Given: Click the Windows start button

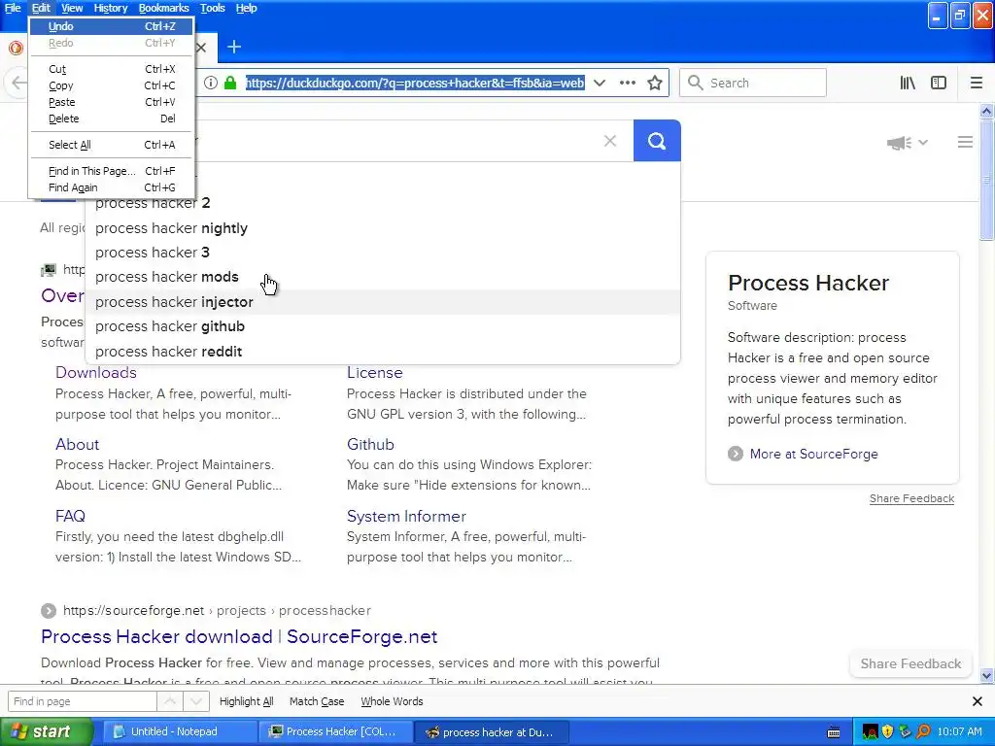Looking at the screenshot, I should [x=46, y=732].
